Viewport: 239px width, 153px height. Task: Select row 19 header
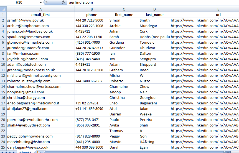[x=3, y=114]
